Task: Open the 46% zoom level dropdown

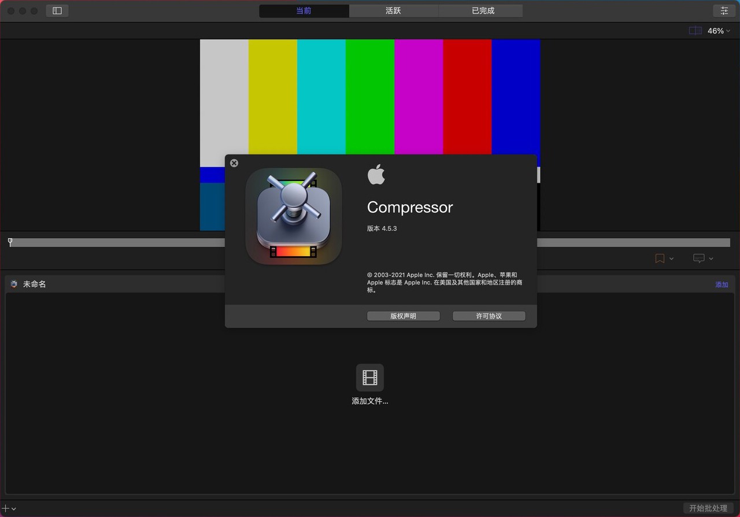Action: pyautogui.click(x=719, y=31)
